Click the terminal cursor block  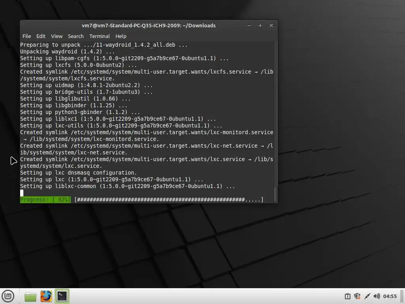pos(22,193)
